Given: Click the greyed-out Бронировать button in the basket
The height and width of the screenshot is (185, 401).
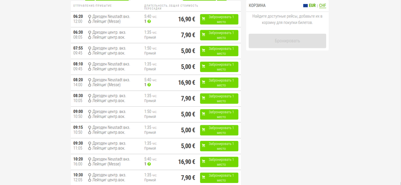Looking at the screenshot, I should point(288,41).
